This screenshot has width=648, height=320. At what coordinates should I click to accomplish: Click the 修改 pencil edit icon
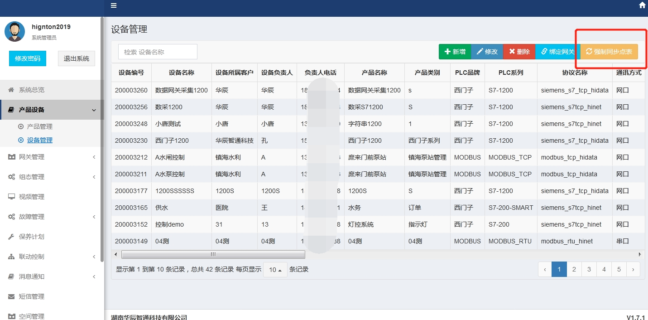pos(479,52)
